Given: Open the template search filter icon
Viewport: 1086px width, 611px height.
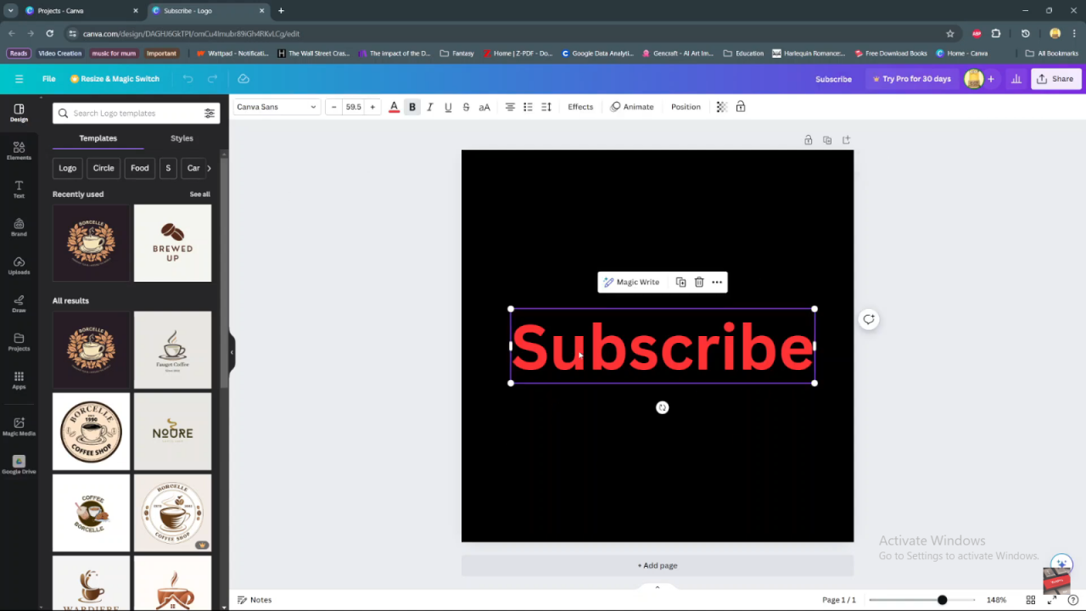Looking at the screenshot, I should [x=209, y=113].
